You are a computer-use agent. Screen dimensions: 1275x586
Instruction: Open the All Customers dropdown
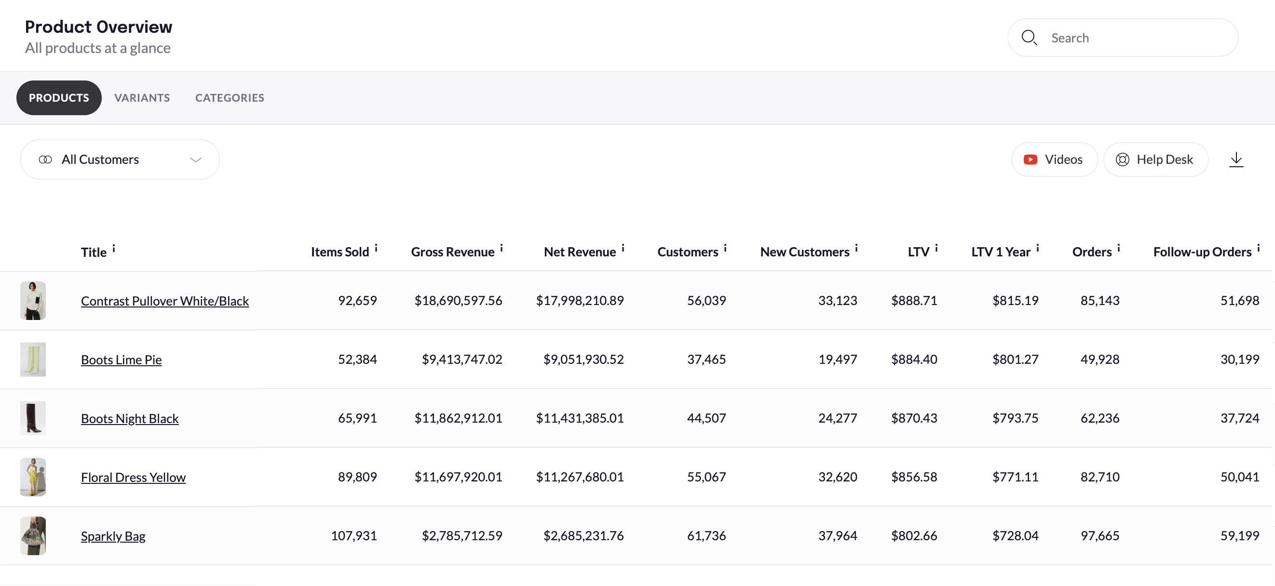click(x=120, y=159)
